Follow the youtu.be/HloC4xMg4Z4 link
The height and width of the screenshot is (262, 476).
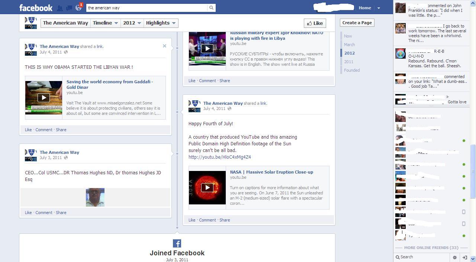point(220,157)
